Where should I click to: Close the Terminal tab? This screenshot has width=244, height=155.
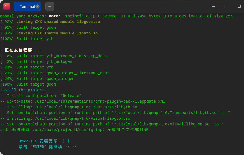coord(37,6)
